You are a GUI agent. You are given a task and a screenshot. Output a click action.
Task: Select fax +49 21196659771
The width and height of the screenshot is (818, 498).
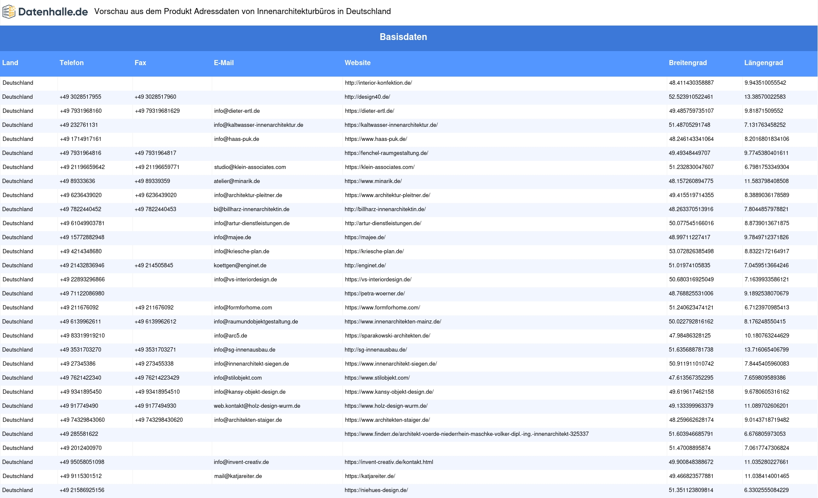tap(157, 167)
